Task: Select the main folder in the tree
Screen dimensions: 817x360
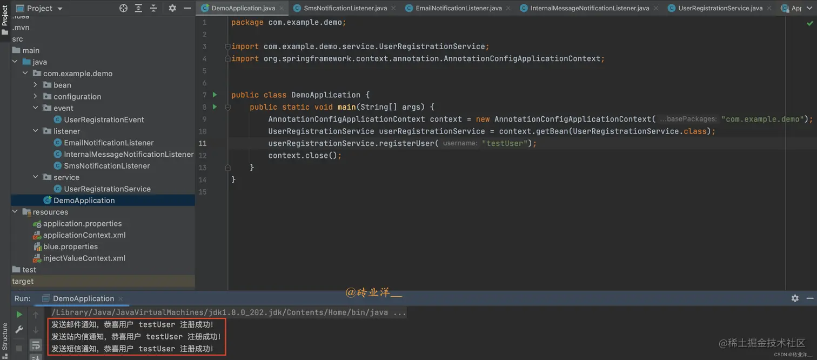Action: click(31, 50)
